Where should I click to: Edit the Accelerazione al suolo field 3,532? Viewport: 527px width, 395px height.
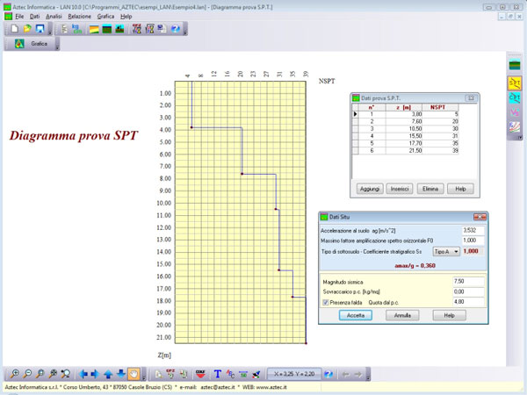click(x=473, y=230)
